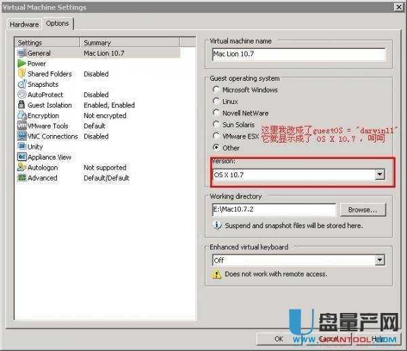Click the Working directory path field
The width and height of the screenshot is (407, 351).
273,210
